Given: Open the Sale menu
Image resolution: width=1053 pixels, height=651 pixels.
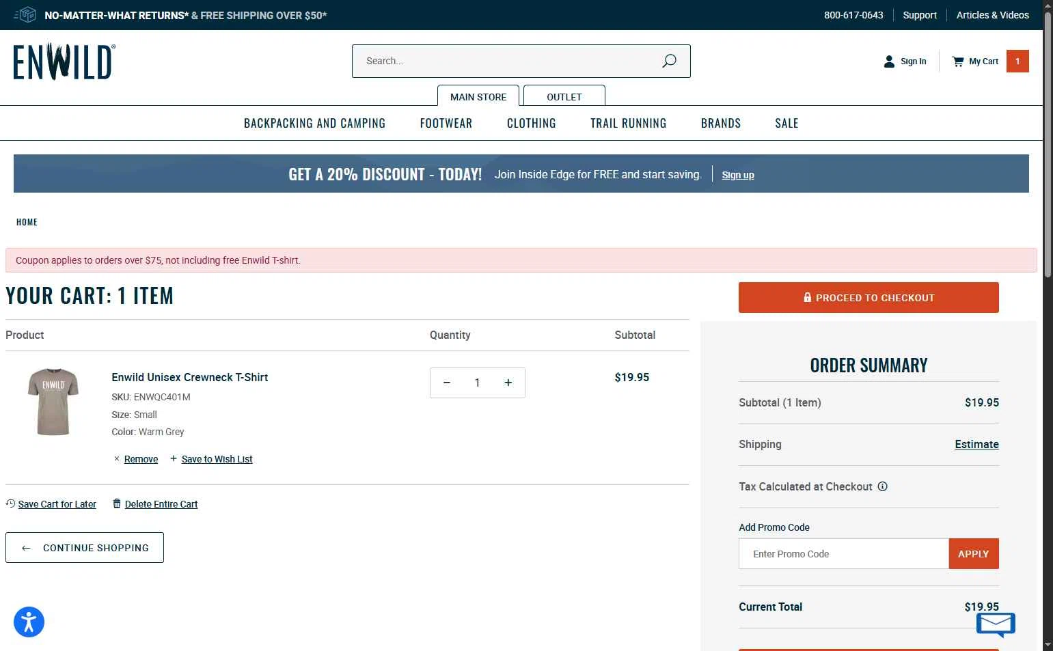Looking at the screenshot, I should coord(787,123).
